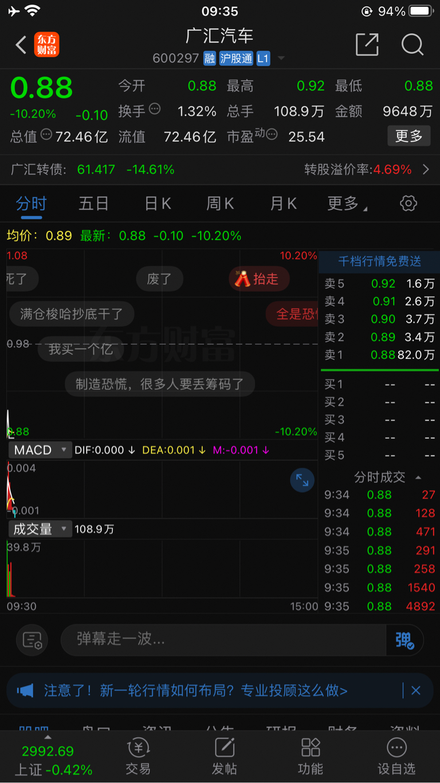This screenshot has height=783, width=440.
Task: Show info for 总值 indicator
Action: pos(46,134)
